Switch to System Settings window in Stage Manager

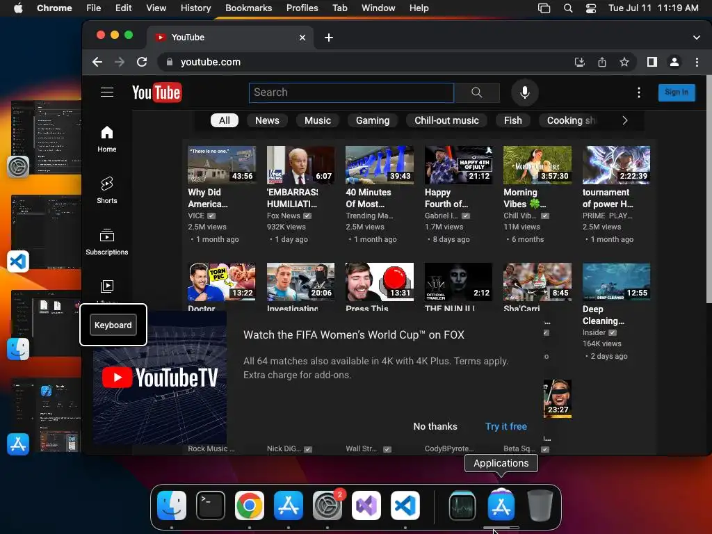46,137
